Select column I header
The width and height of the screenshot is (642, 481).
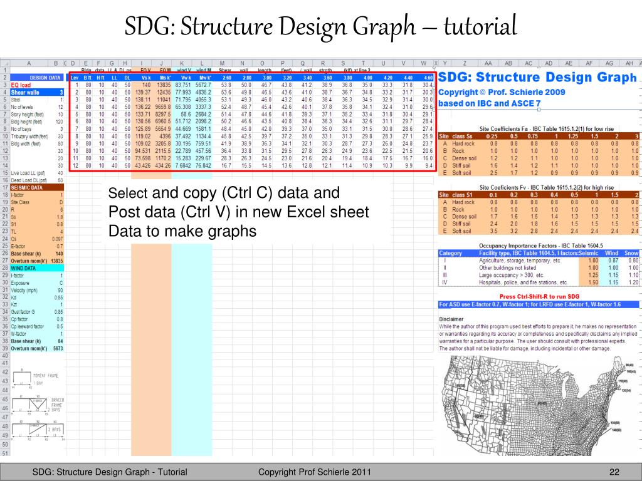[x=142, y=63]
